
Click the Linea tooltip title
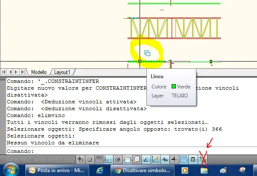(157, 76)
